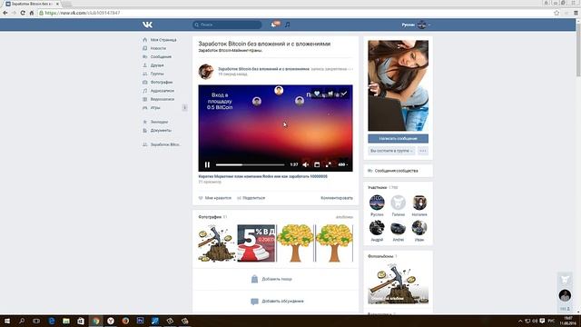Click the chat avatar bubble at bottom right
The image size is (581, 327).
point(565,295)
